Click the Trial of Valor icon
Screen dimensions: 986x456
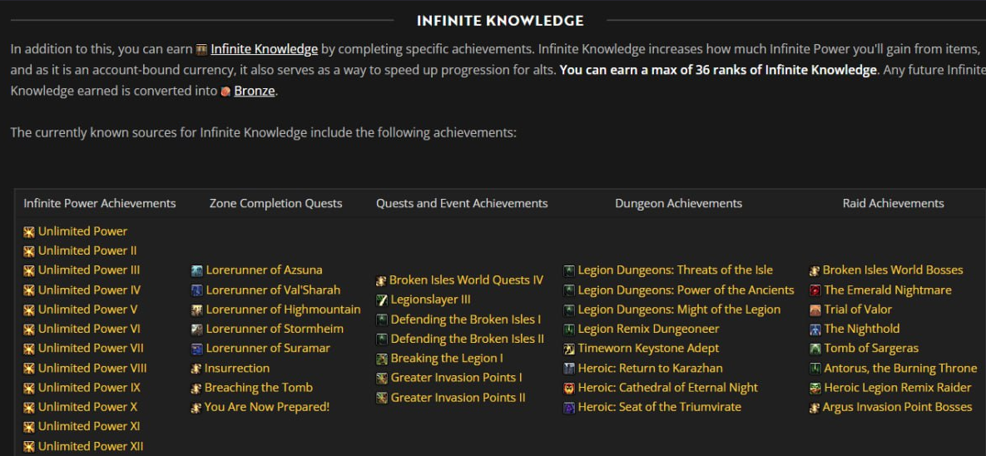[x=815, y=310]
